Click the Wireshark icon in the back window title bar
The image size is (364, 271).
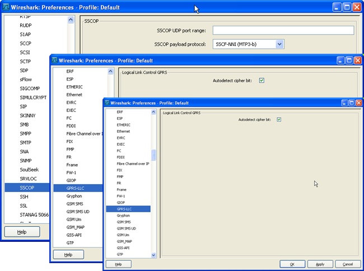click(x=6, y=7)
